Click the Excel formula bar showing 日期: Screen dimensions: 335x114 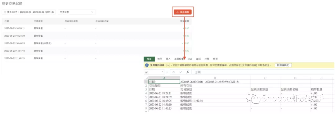tap(263, 72)
